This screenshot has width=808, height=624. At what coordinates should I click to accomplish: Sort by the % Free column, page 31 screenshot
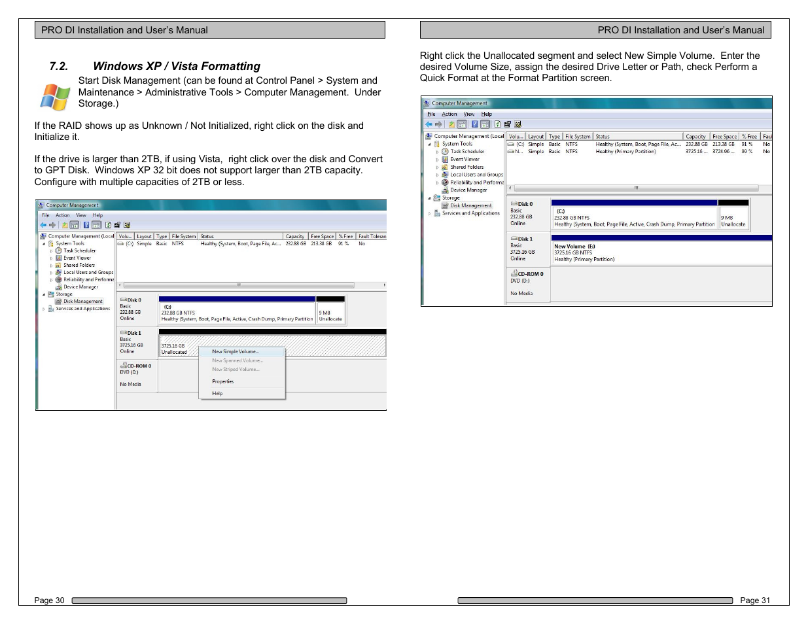[749, 137]
